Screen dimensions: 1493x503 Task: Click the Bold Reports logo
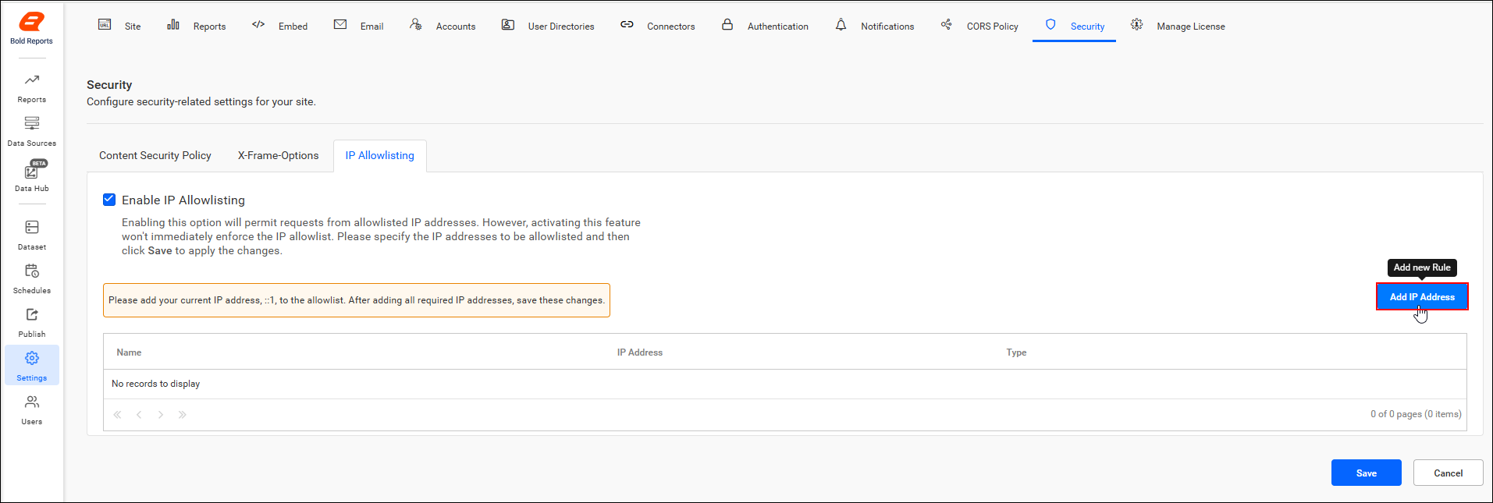tap(31, 29)
